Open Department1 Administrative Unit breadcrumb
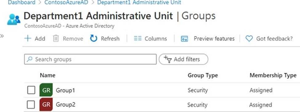 click(x=139, y=2)
